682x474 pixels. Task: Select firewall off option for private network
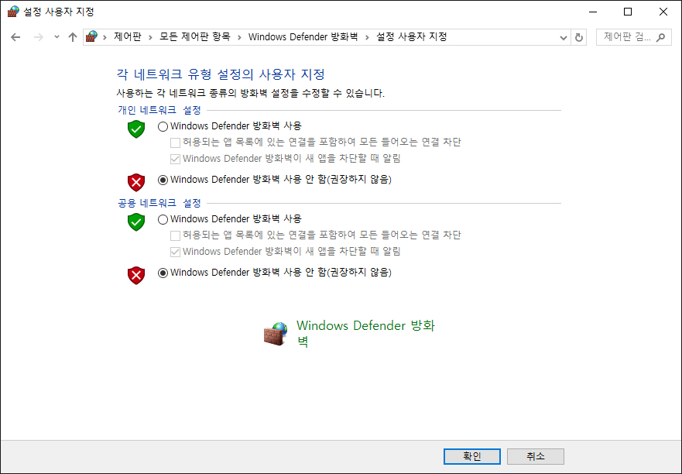(163, 180)
